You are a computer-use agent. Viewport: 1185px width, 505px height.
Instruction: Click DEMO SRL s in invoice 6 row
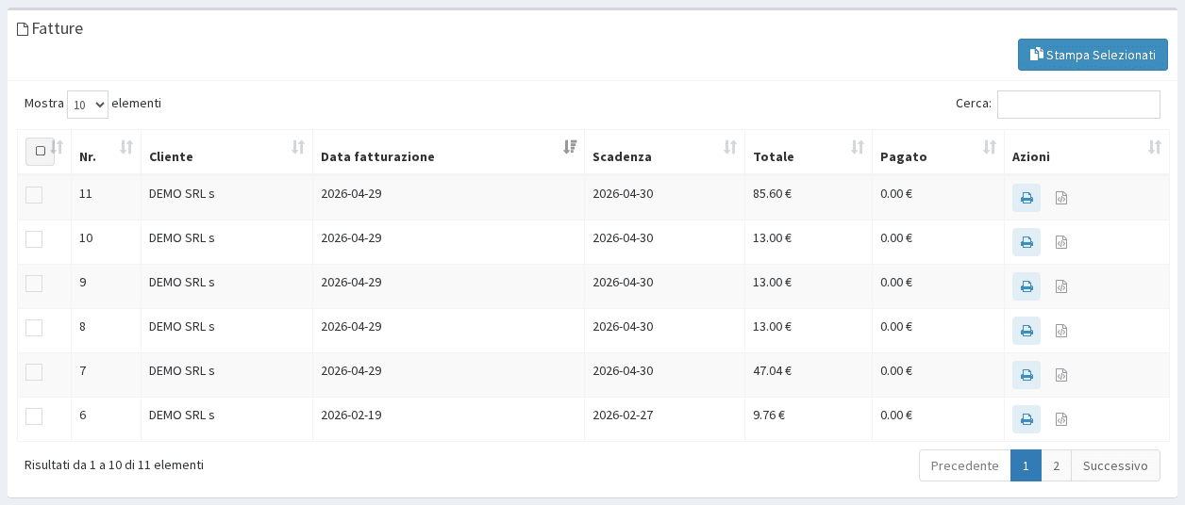182,415
